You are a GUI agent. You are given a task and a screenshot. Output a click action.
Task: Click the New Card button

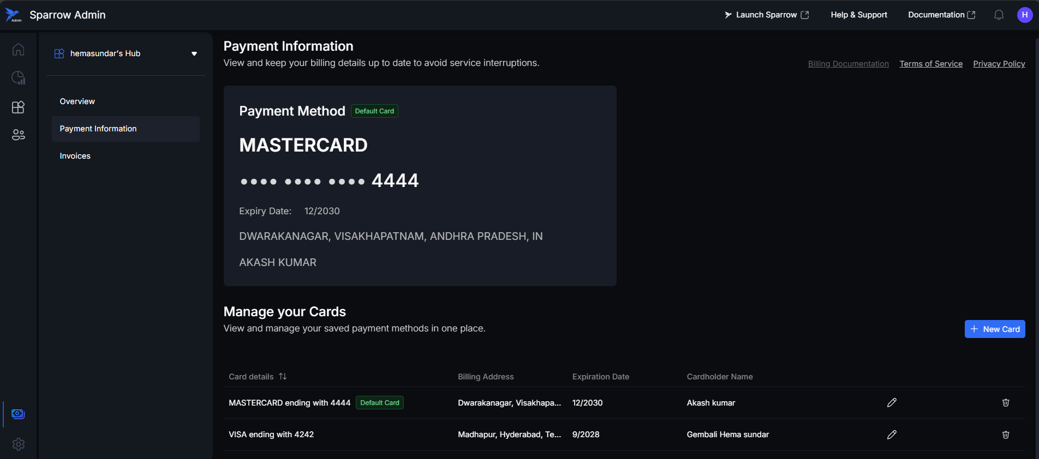994,329
